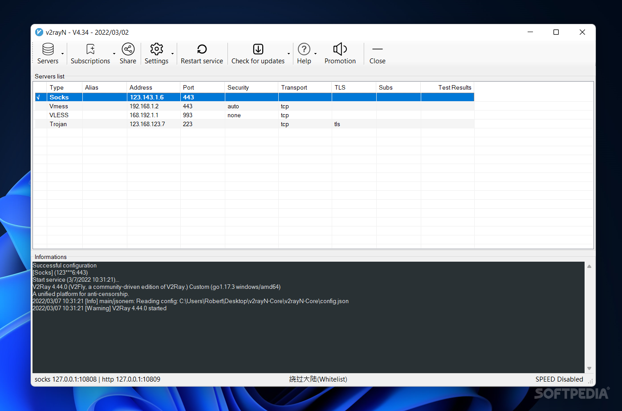Open the Servers database icon
The image size is (622, 411).
pyautogui.click(x=48, y=49)
